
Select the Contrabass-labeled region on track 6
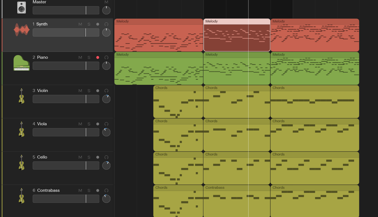pos(237,201)
